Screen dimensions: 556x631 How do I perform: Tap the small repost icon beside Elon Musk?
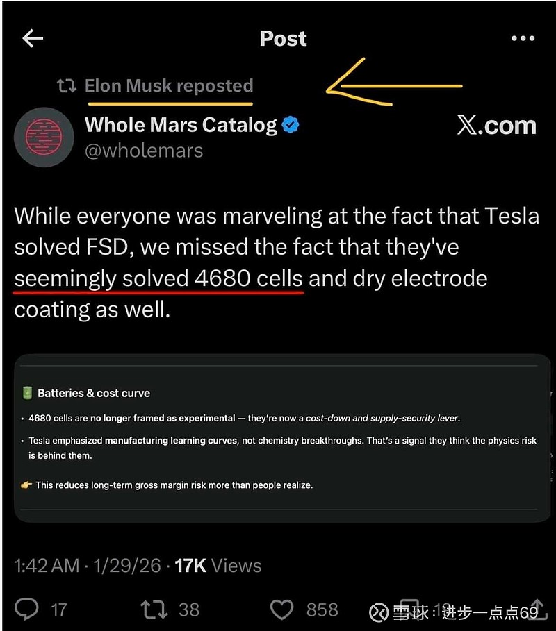66,86
